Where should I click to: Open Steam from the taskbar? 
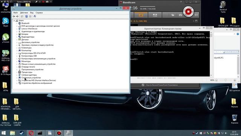(22, 133)
